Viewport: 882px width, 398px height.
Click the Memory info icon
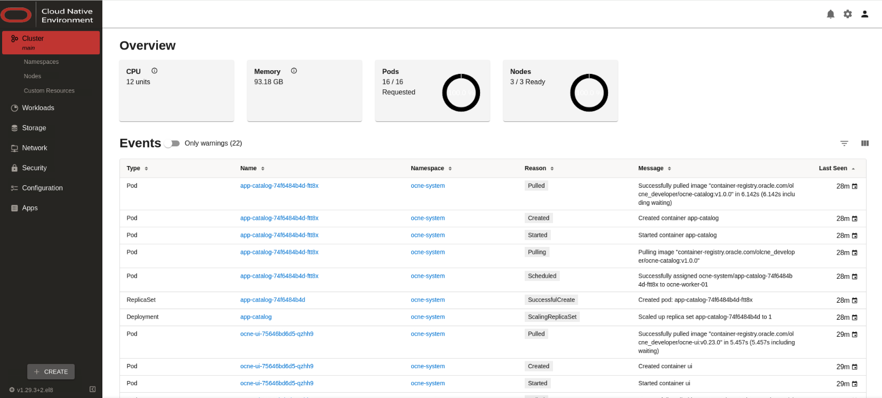click(x=294, y=71)
